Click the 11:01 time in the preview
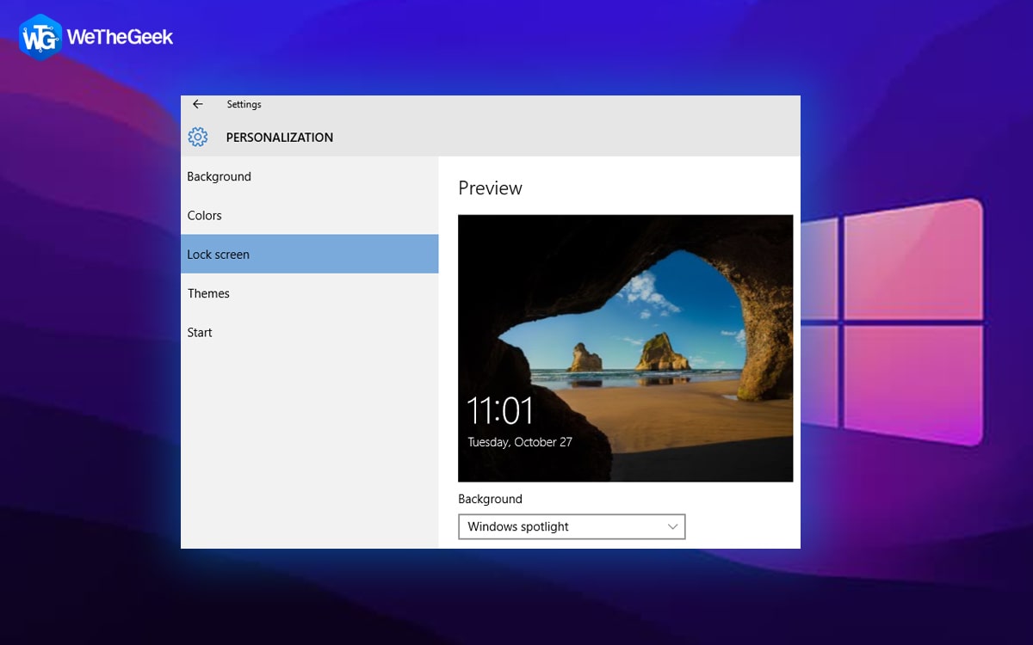 click(500, 411)
